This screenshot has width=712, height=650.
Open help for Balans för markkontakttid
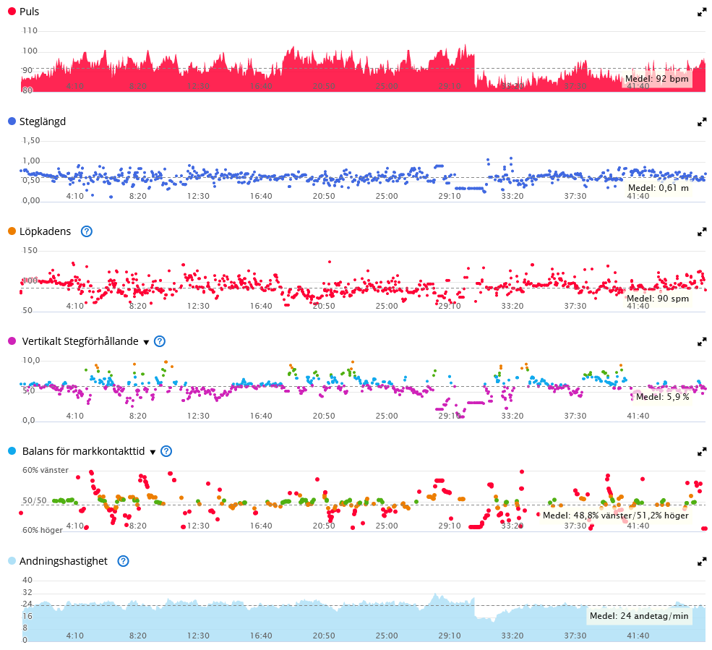(166, 451)
